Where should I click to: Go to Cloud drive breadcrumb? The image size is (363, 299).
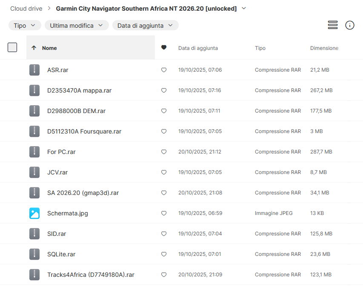[26, 9]
